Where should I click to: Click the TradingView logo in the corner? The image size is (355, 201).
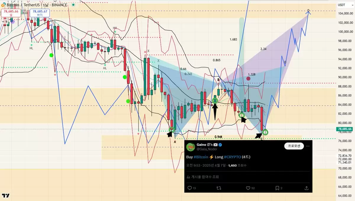tap(6, 195)
